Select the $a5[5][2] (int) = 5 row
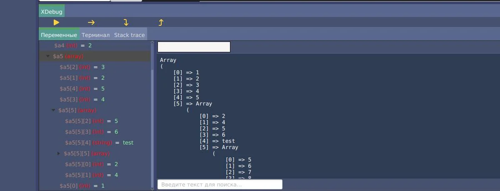Viewport: 500px width, 191px height. [95, 121]
